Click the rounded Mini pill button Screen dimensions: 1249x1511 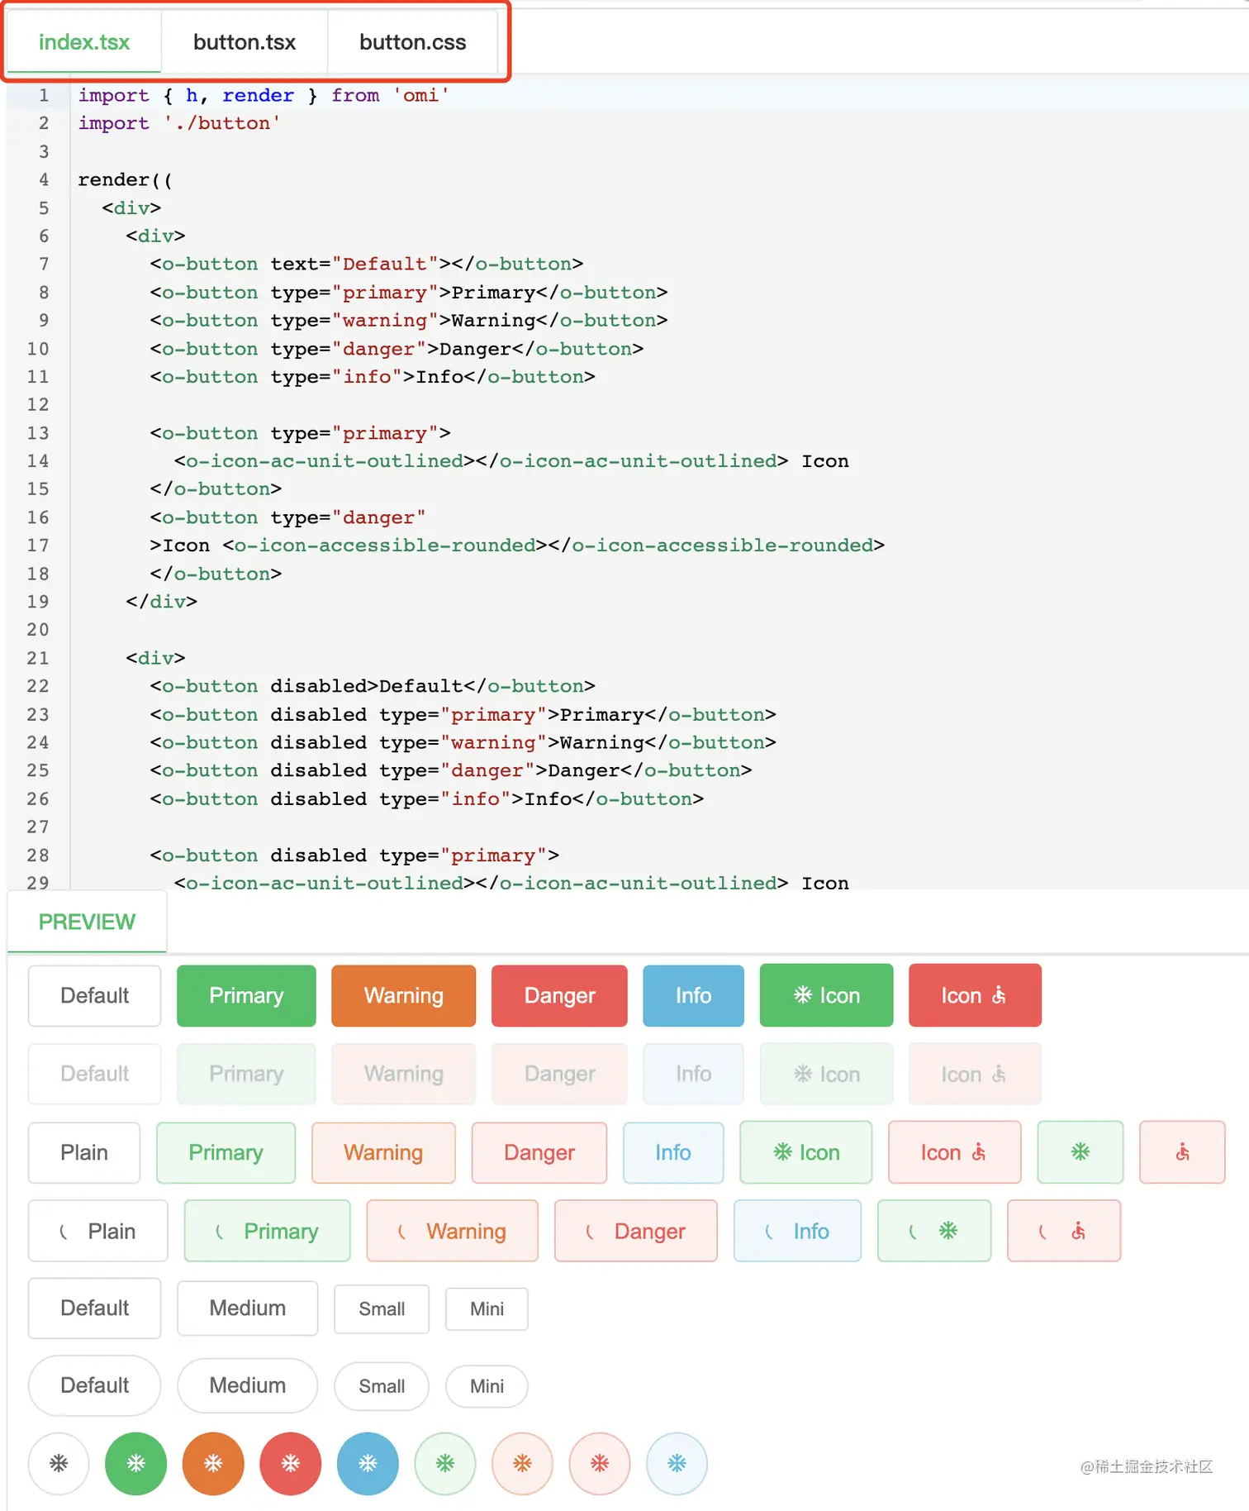coord(487,1386)
